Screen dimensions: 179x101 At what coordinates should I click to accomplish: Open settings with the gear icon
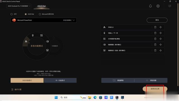click(x=158, y=6)
